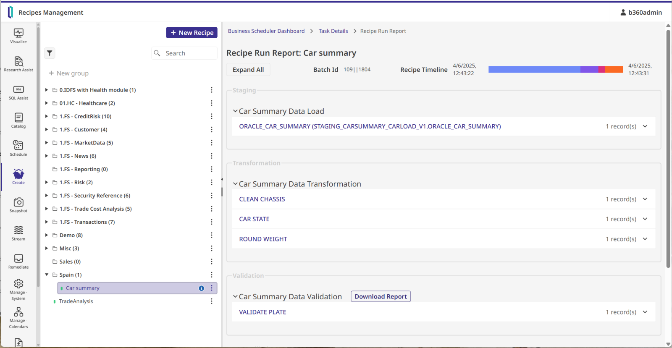This screenshot has width=672, height=348.
Task: Open the Visualize sidebar icon
Action: [18, 36]
